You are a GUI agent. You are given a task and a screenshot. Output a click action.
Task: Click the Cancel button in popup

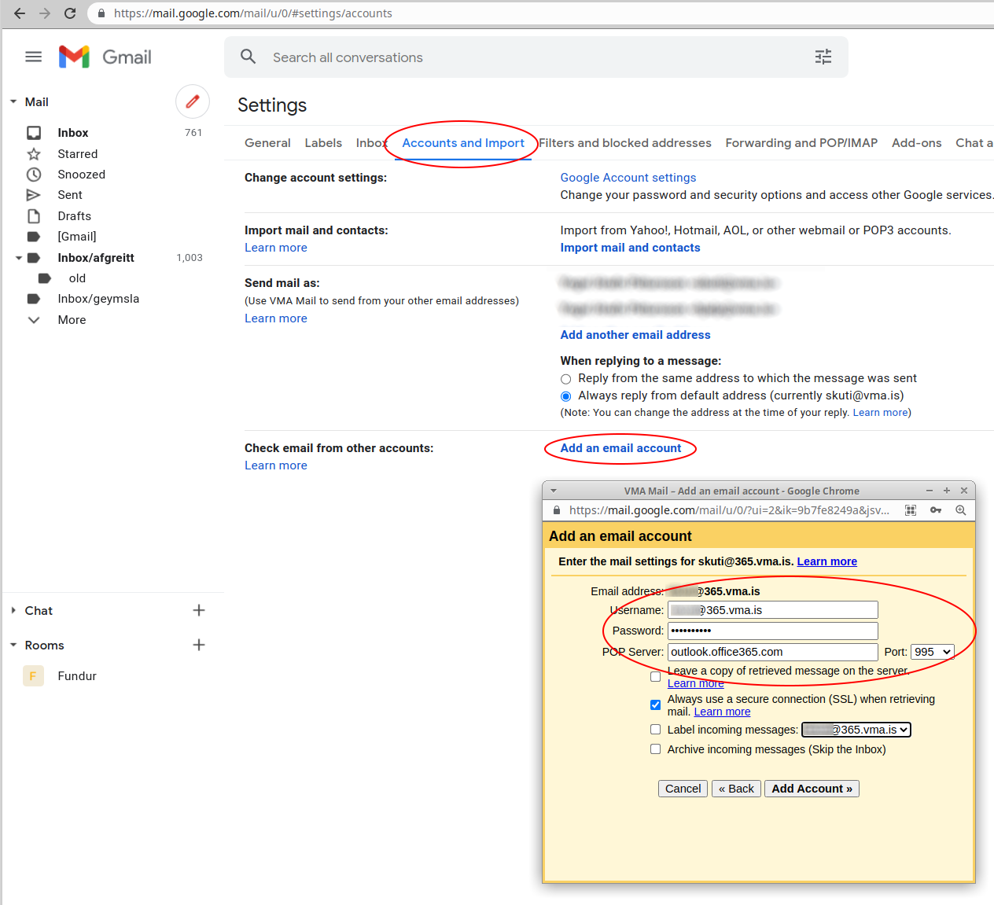683,789
